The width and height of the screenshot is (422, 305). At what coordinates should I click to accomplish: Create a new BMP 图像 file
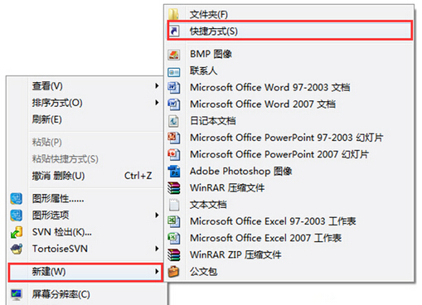point(289,54)
